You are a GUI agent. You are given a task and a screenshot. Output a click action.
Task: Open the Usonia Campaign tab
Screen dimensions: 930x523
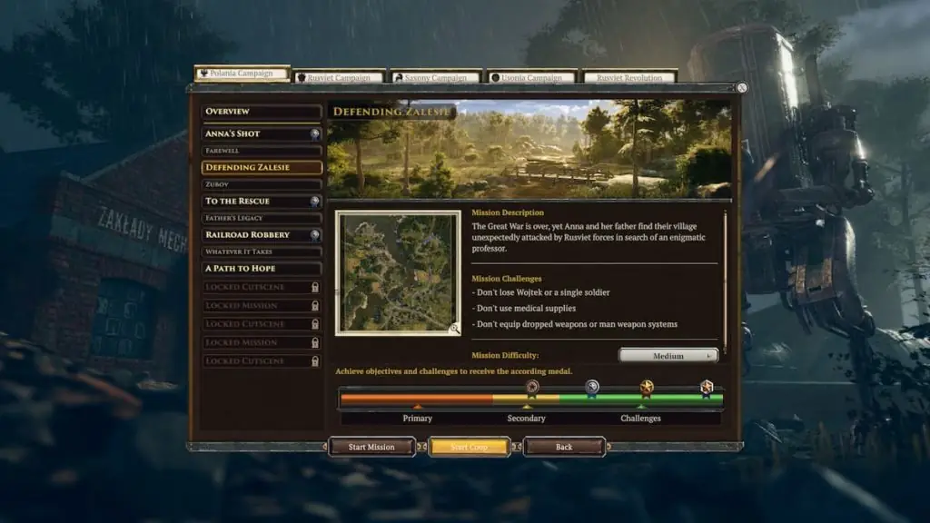point(531,77)
